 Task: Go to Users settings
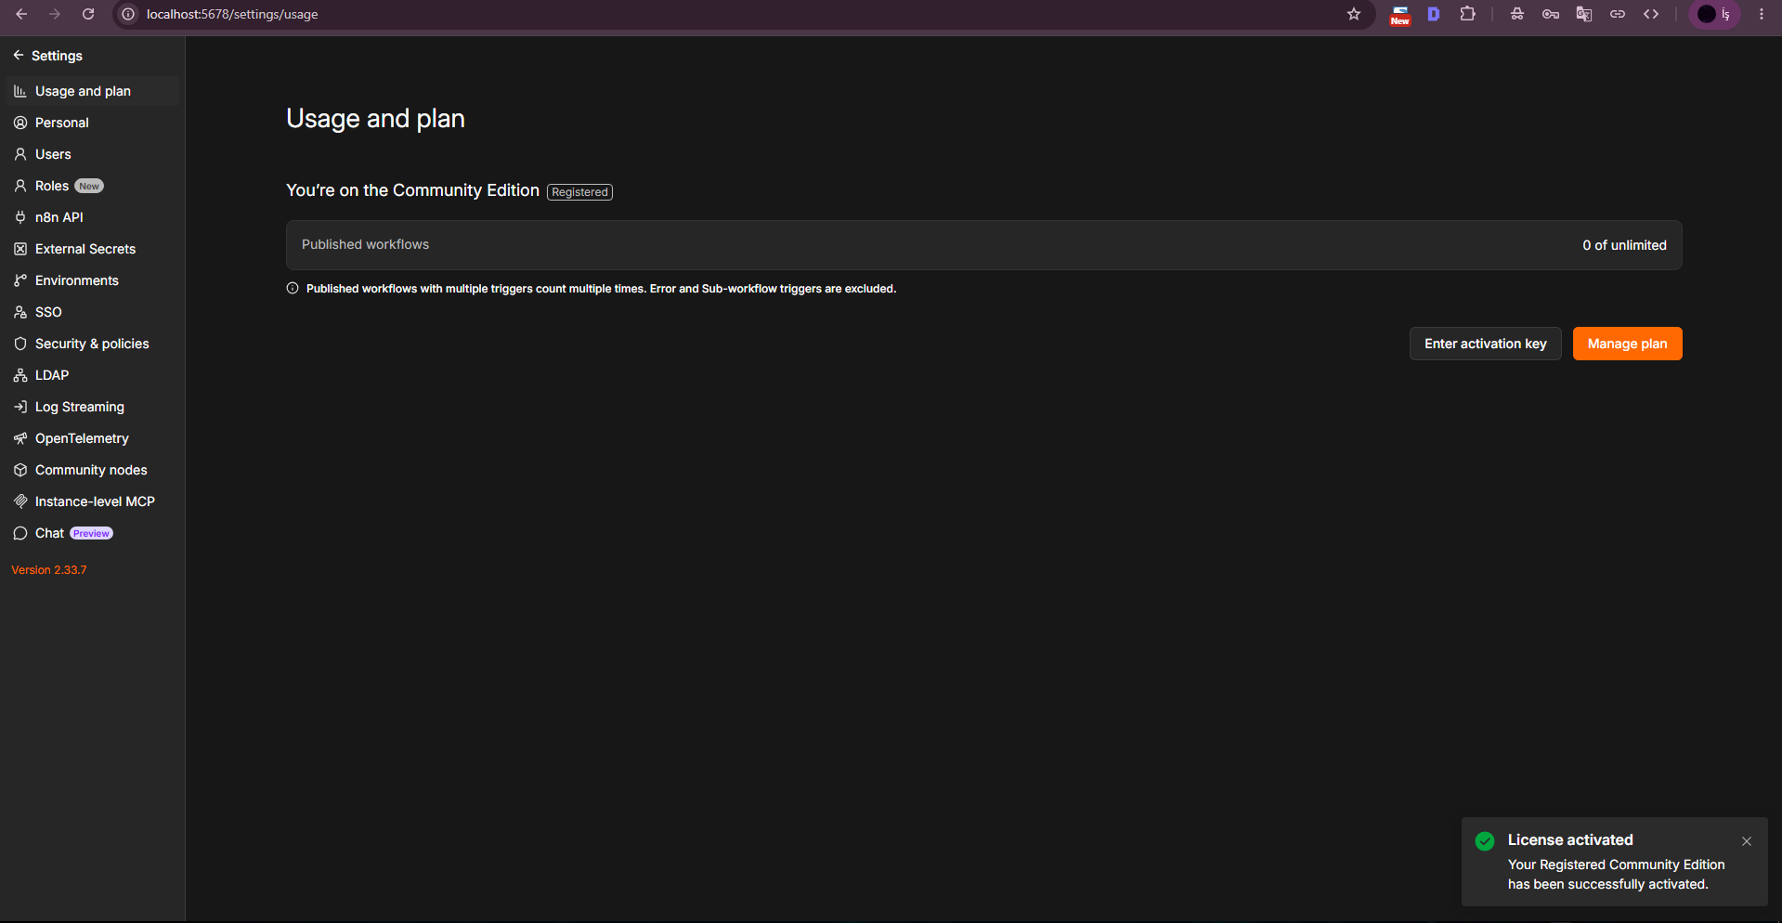[92, 154]
